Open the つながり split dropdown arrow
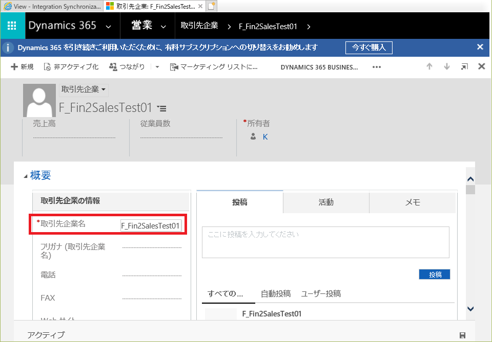The height and width of the screenshot is (342, 492). pos(157,67)
